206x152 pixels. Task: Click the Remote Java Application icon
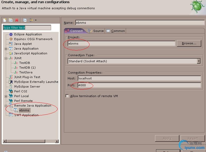click(x=11, y=106)
